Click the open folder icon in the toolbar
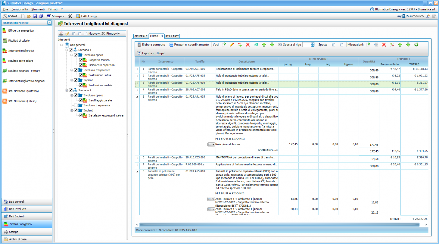The width and height of the screenshot is (439, 244). click(x=29, y=16)
